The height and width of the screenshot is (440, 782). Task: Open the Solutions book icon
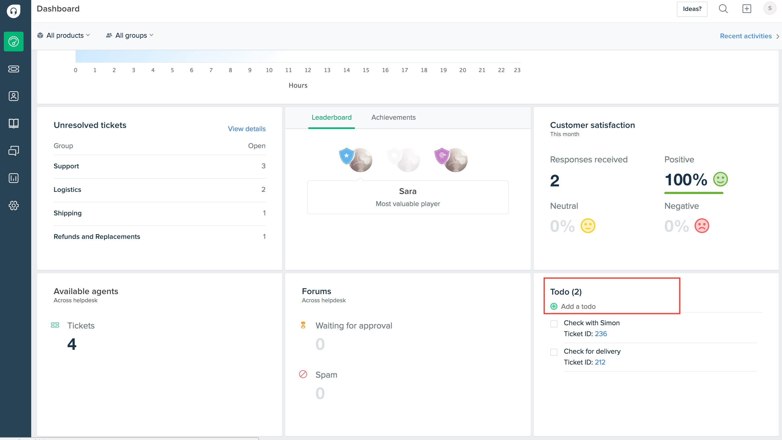[x=13, y=123]
